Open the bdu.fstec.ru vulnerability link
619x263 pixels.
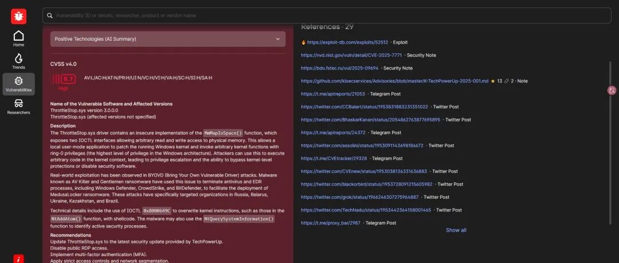click(x=339, y=68)
